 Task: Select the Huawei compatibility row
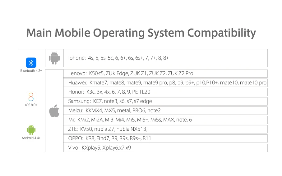[165, 83]
